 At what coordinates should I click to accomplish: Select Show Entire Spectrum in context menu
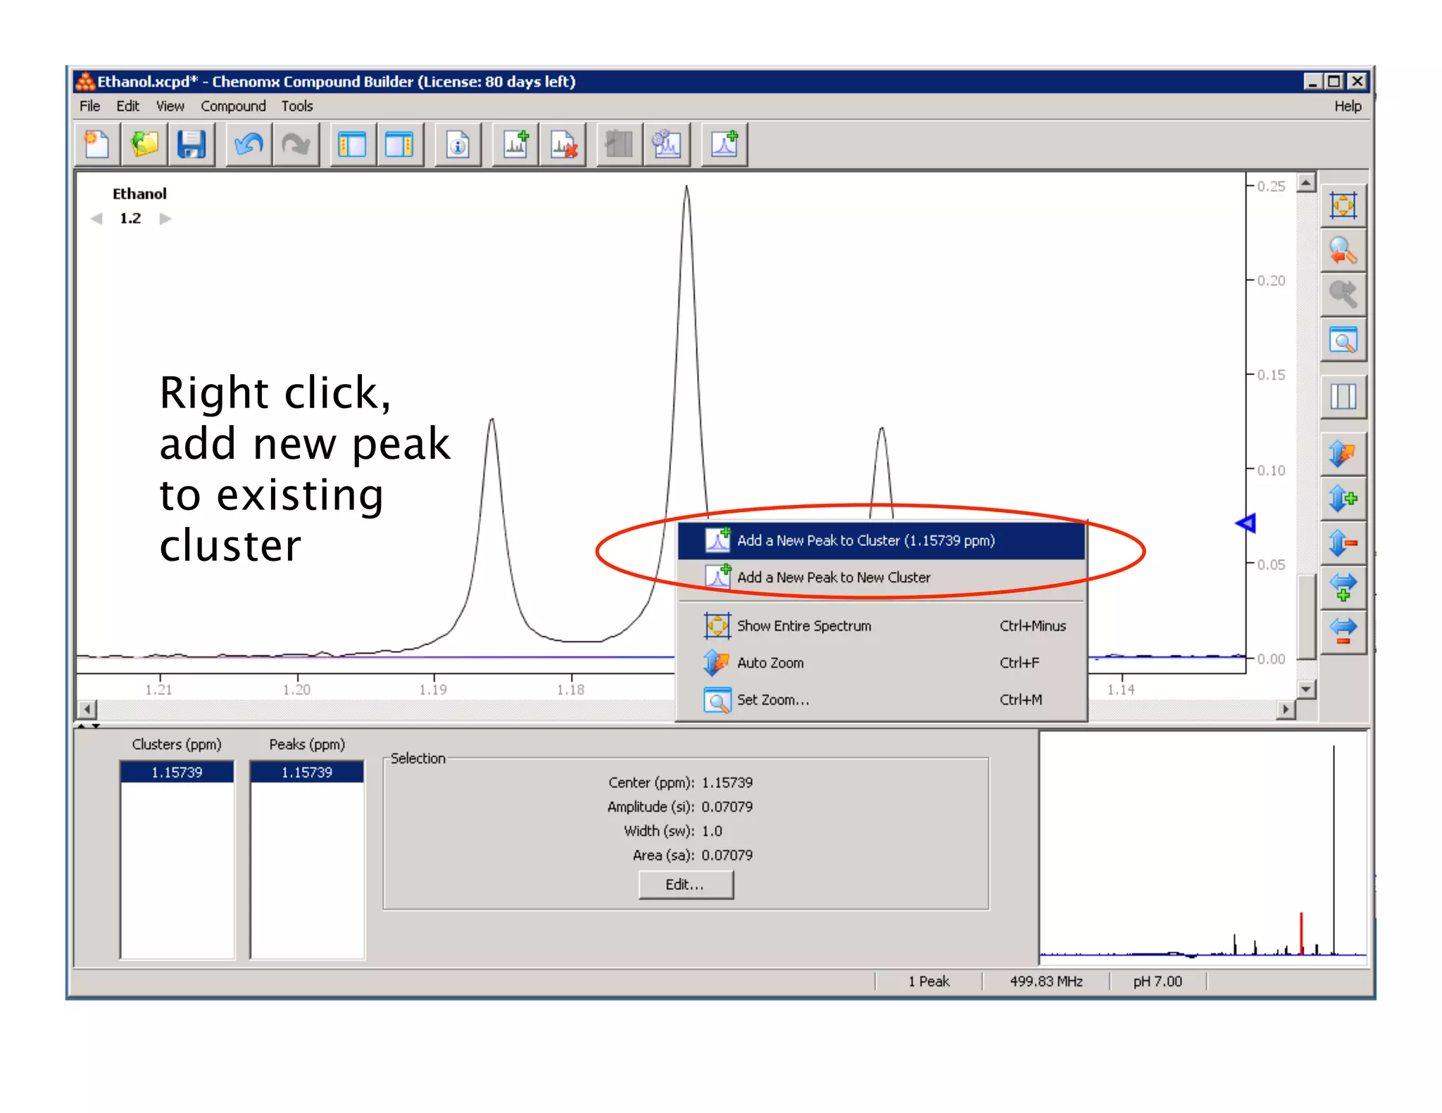click(881, 625)
